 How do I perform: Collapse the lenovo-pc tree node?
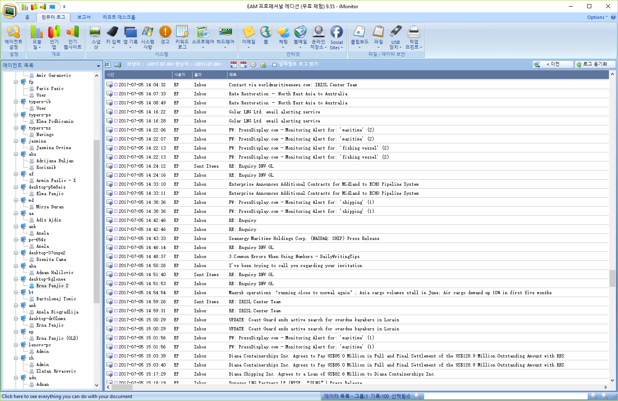[16, 345]
